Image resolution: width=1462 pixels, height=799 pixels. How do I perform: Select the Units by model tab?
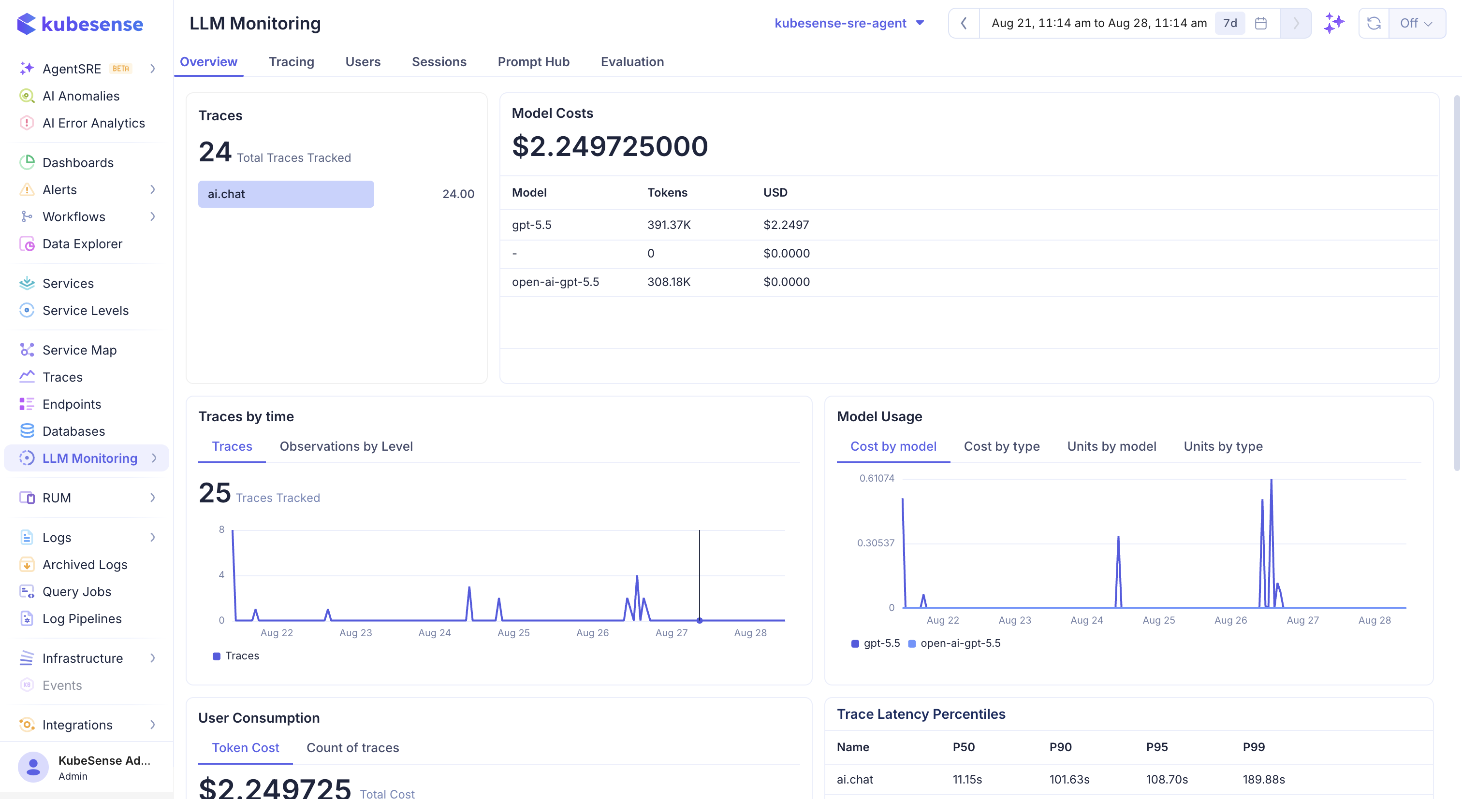pos(1111,446)
